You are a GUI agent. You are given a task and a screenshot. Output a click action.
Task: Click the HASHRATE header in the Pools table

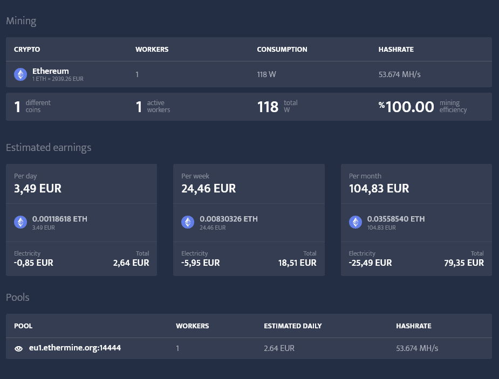[x=414, y=326]
